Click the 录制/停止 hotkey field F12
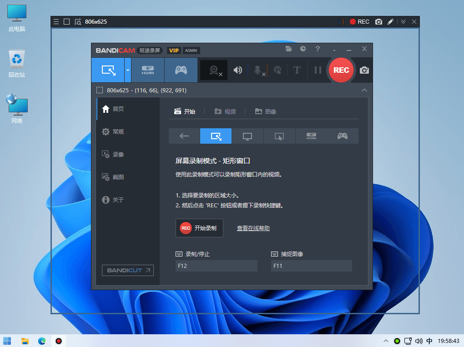The height and width of the screenshot is (347, 464). coord(217,266)
